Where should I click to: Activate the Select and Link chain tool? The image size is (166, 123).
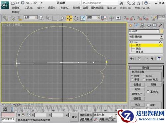pos(6,18)
